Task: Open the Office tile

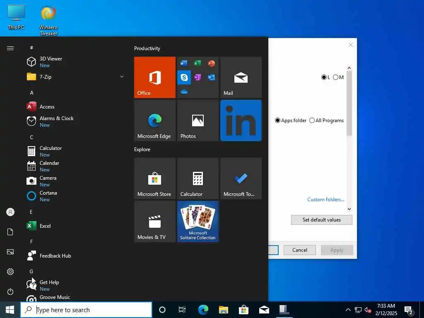Action: 155,77
